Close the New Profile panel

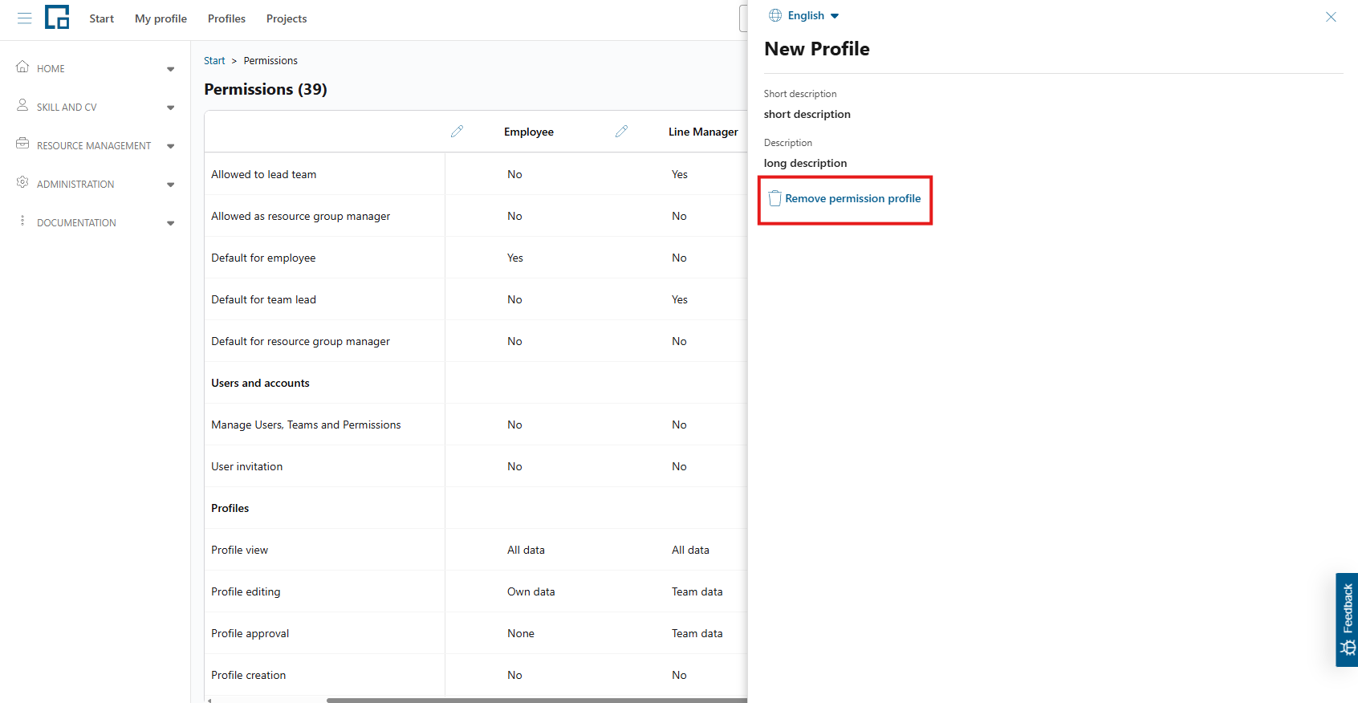[x=1331, y=17]
